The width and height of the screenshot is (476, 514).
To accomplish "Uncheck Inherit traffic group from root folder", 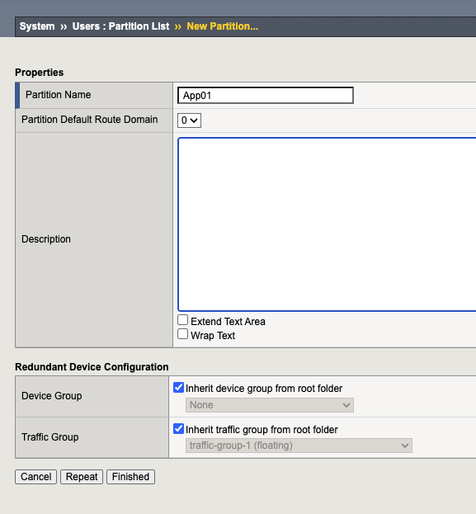I will pos(178,428).
